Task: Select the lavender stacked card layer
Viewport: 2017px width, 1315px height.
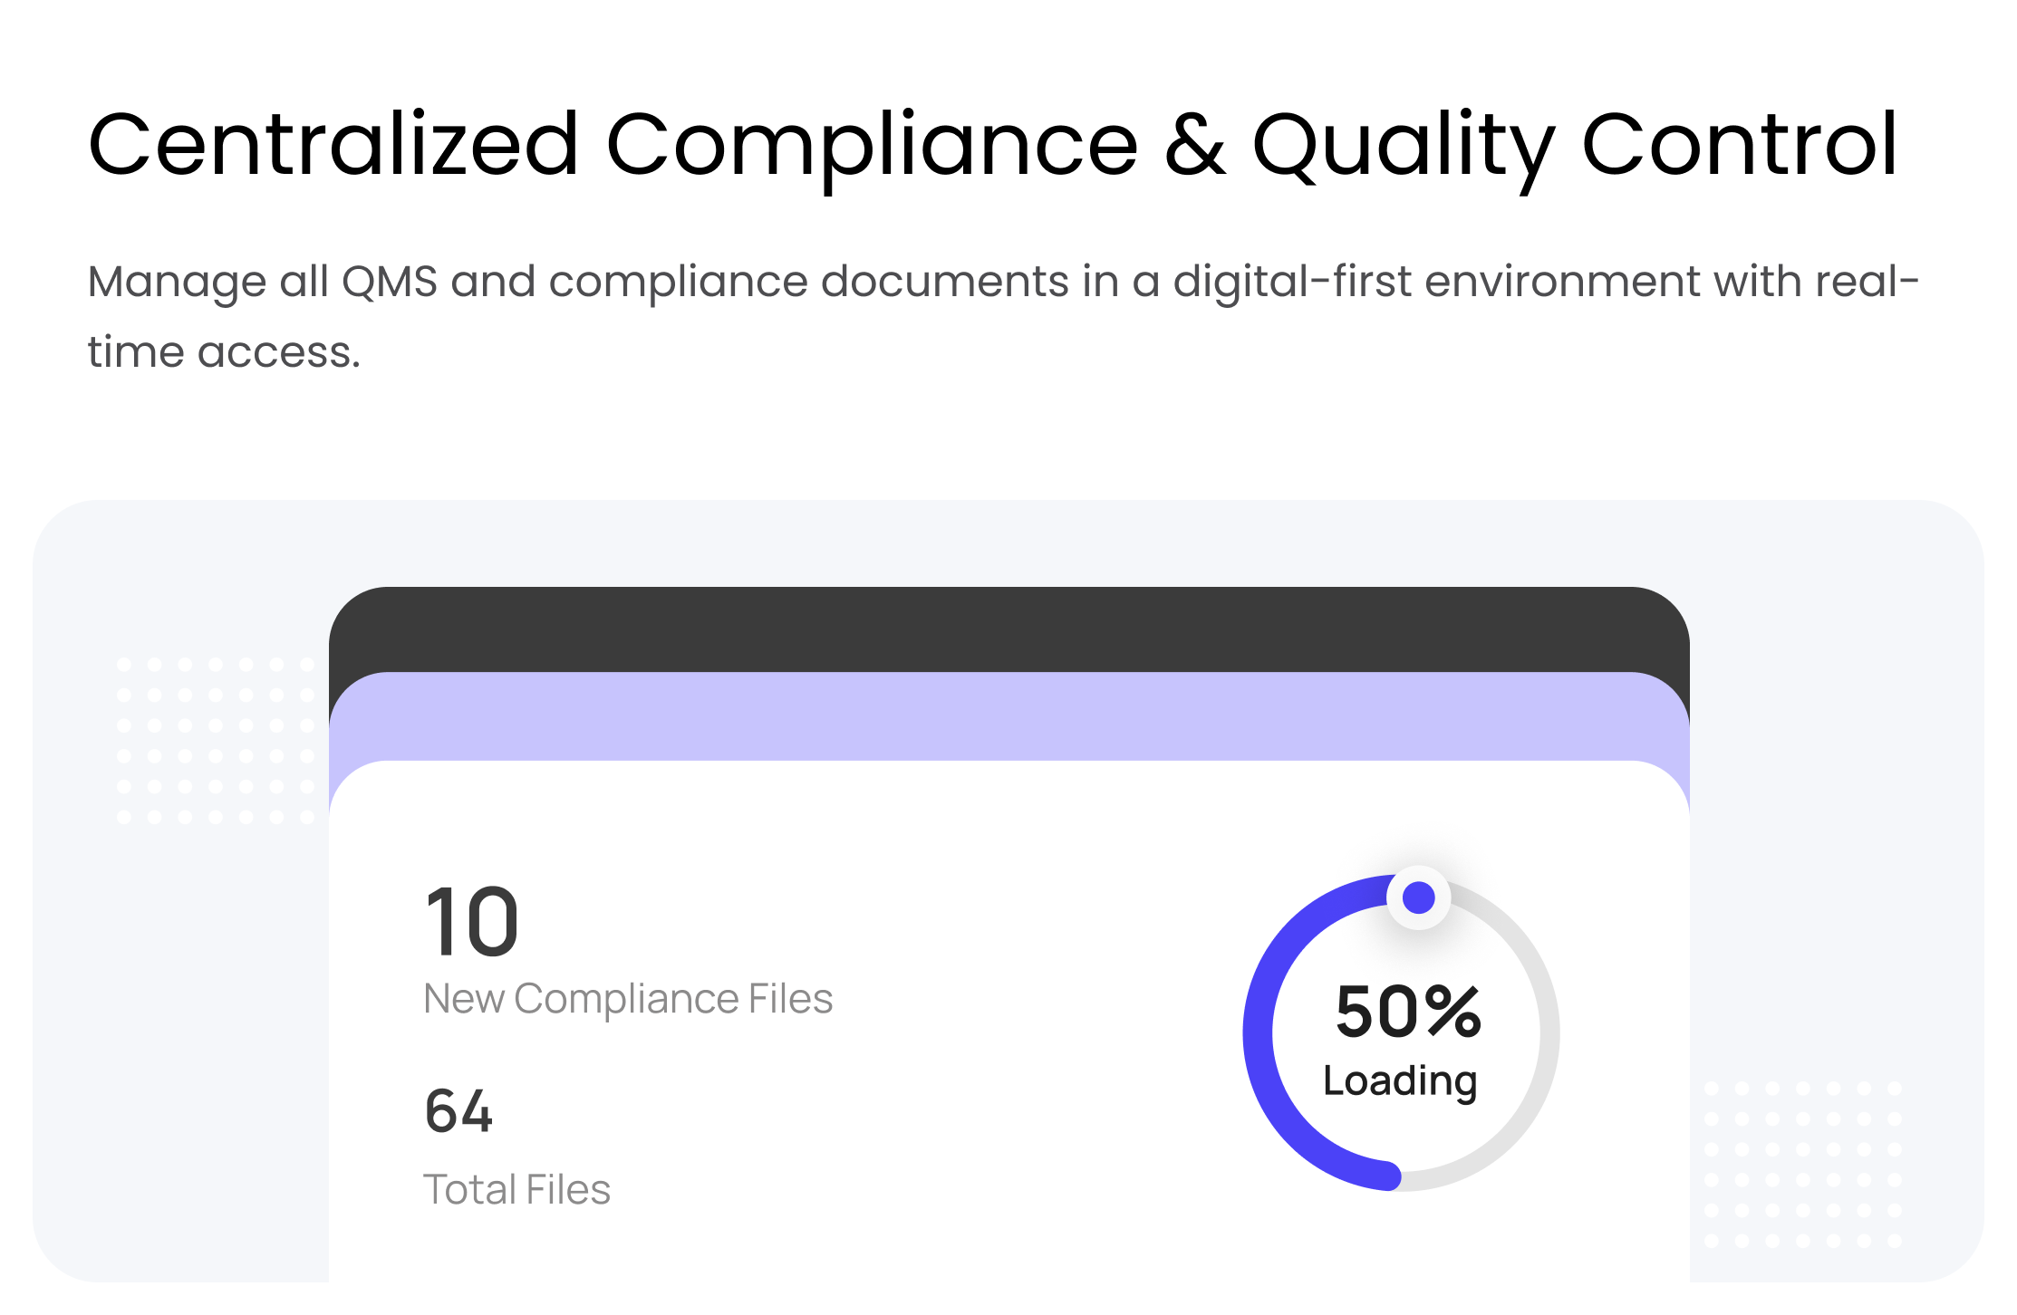Action: (x=1008, y=715)
